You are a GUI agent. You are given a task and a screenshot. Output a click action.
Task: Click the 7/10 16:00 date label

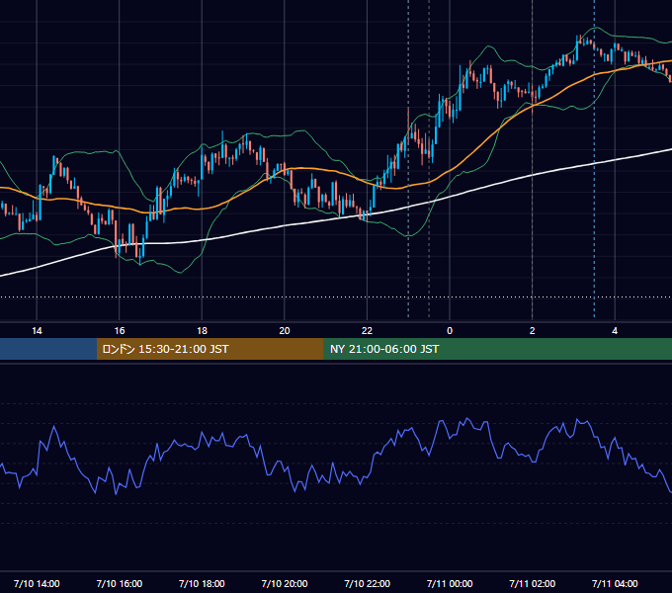pyautogui.click(x=120, y=583)
